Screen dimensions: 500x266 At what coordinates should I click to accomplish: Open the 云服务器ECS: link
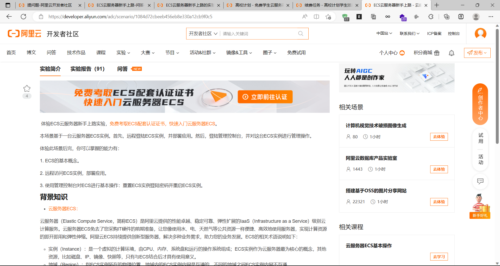pos(63,209)
